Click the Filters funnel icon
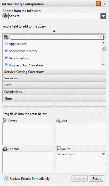Screen dimensions: 109x186 pyautogui.click(x=5, y=121)
